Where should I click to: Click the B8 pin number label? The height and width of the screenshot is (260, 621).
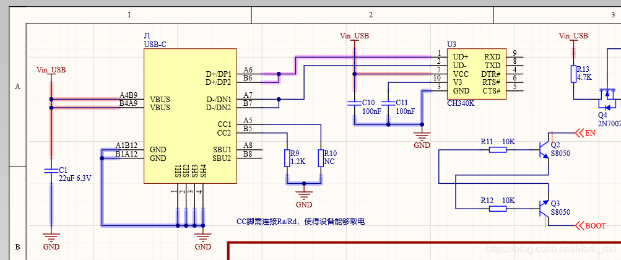(x=248, y=154)
